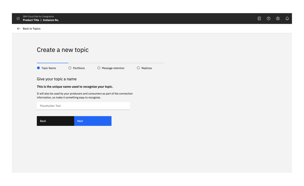Select the Message retention step radio button
The height and width of the screenshot is (186, 304).
pos(99,68)
